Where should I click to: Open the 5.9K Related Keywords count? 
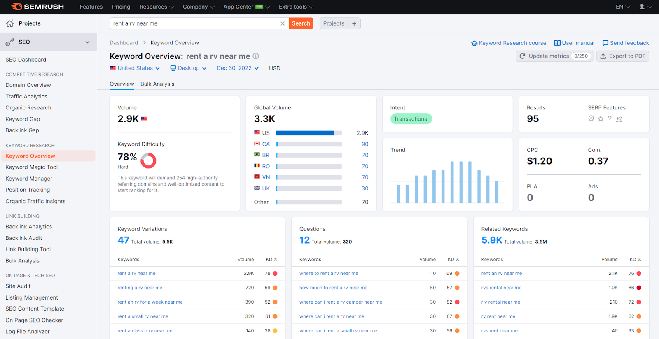coord(492,240)
